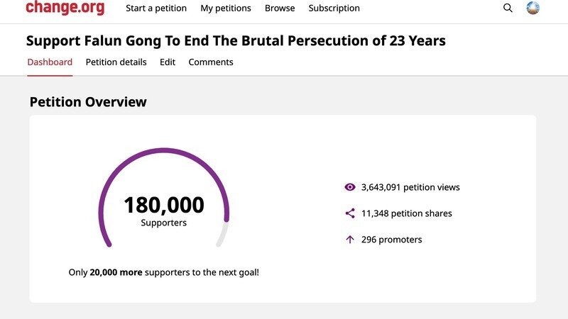Viewport: 568px width, 319px height.
Task: Click the search magnifier icon
Action: 508,9
